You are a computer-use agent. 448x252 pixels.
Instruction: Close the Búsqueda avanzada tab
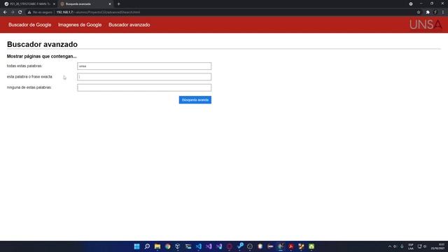(110, 4)
